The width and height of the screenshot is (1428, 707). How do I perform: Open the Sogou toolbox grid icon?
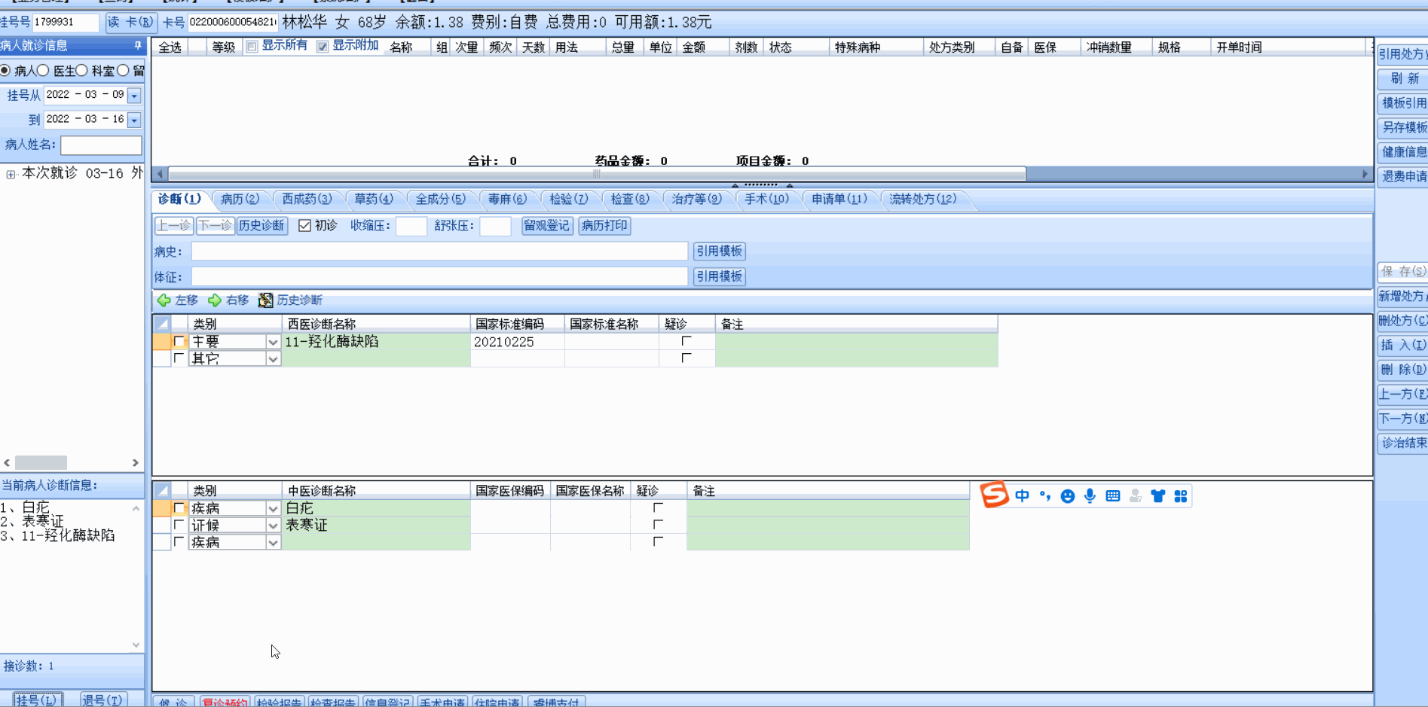coord(1180,495)
